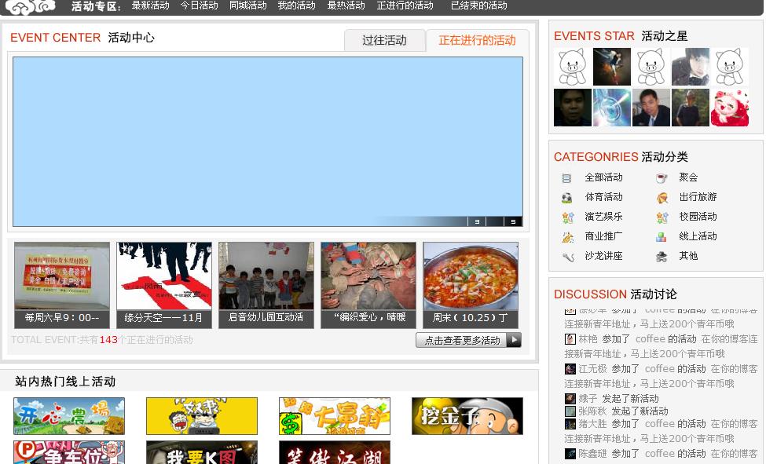Click 林艳 username in discussion
Viewport: 766px width, 464px height.
(x=588, y=339)
